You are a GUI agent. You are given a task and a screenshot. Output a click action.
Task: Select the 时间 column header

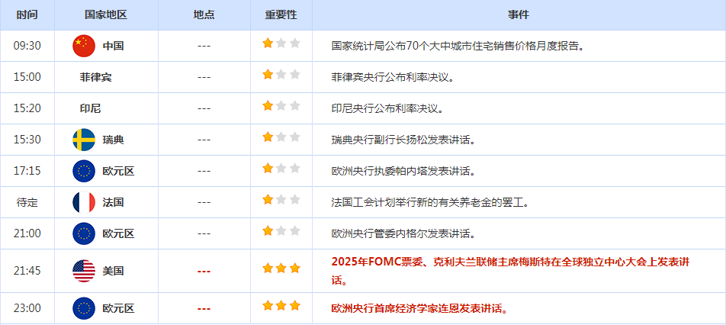click(27, 14)
